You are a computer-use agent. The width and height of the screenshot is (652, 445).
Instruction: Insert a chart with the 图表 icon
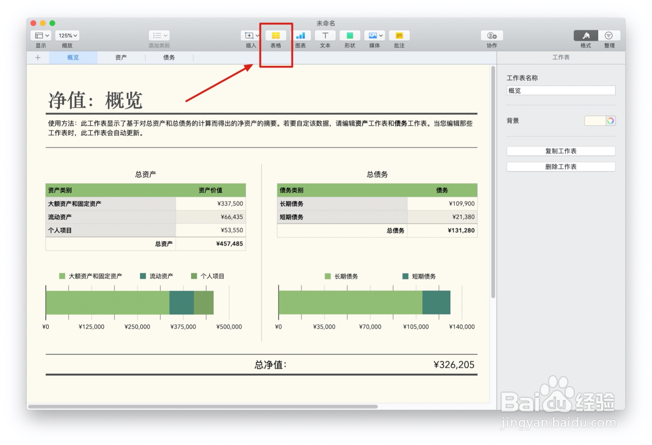click(301, 36)
